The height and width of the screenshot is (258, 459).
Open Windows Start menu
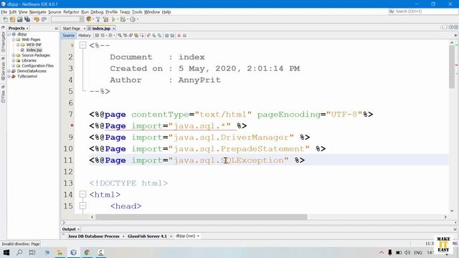(x=6, y=252)
